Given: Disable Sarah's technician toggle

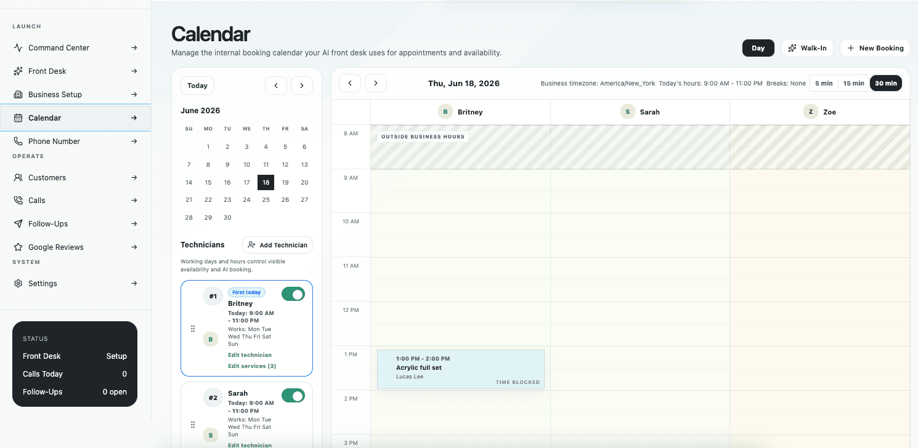Looking at the screenshot, I should 293,396.
